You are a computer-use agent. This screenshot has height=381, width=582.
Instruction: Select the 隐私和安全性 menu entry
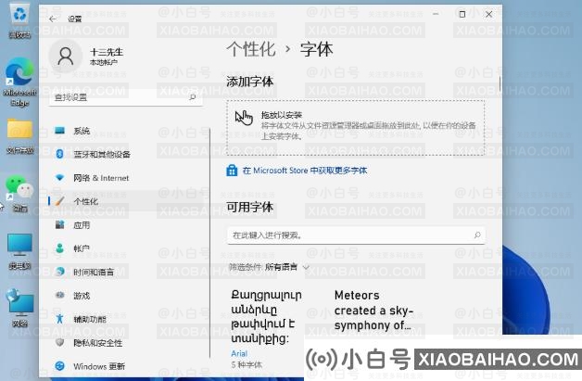point(126,342)
